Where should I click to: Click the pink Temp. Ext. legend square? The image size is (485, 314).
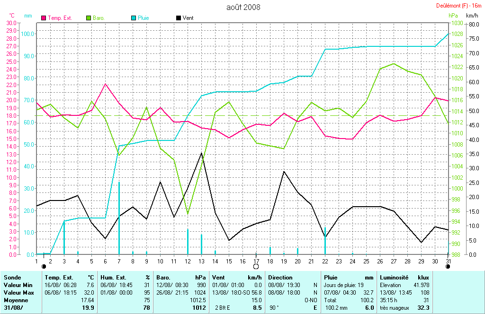tap(44, 18)
